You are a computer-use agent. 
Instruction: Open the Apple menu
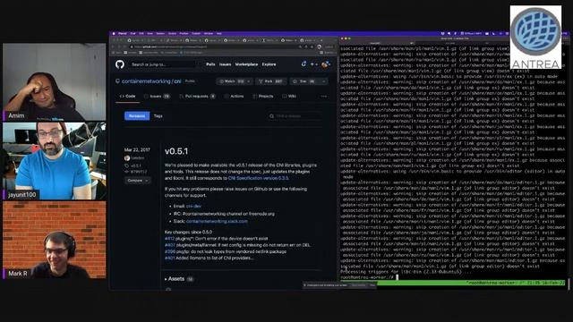pos(114,34)
